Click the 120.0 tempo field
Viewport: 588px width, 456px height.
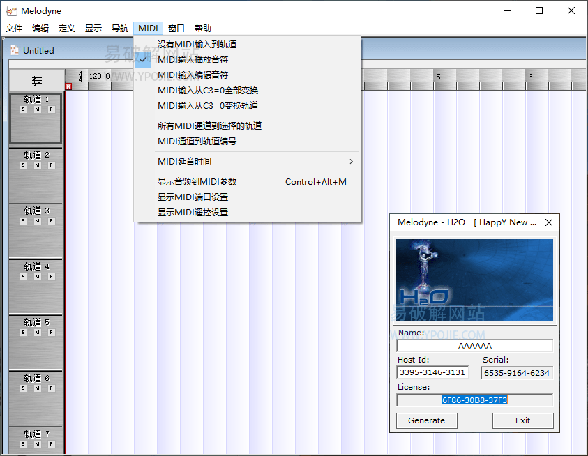99,77
